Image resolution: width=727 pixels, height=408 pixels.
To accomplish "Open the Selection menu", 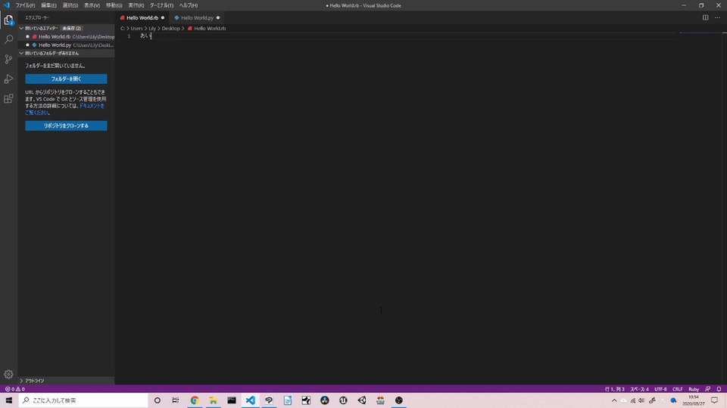I will tap(70, 5).
